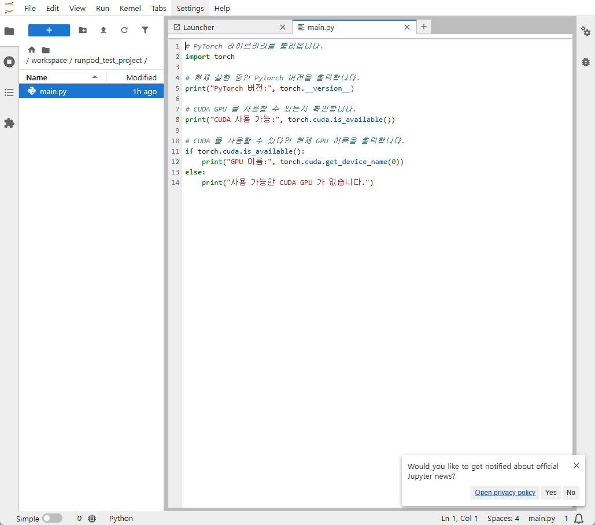Open the Tabs menu

(158, 8)
